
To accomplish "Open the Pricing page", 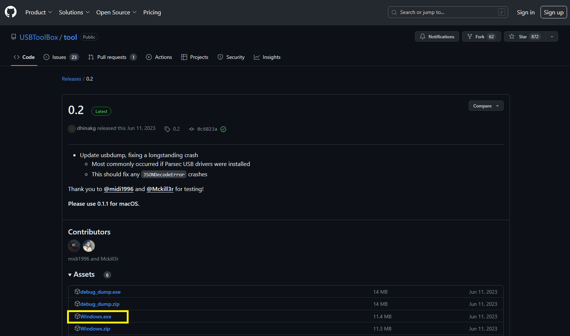I will (x=152, y=12).
